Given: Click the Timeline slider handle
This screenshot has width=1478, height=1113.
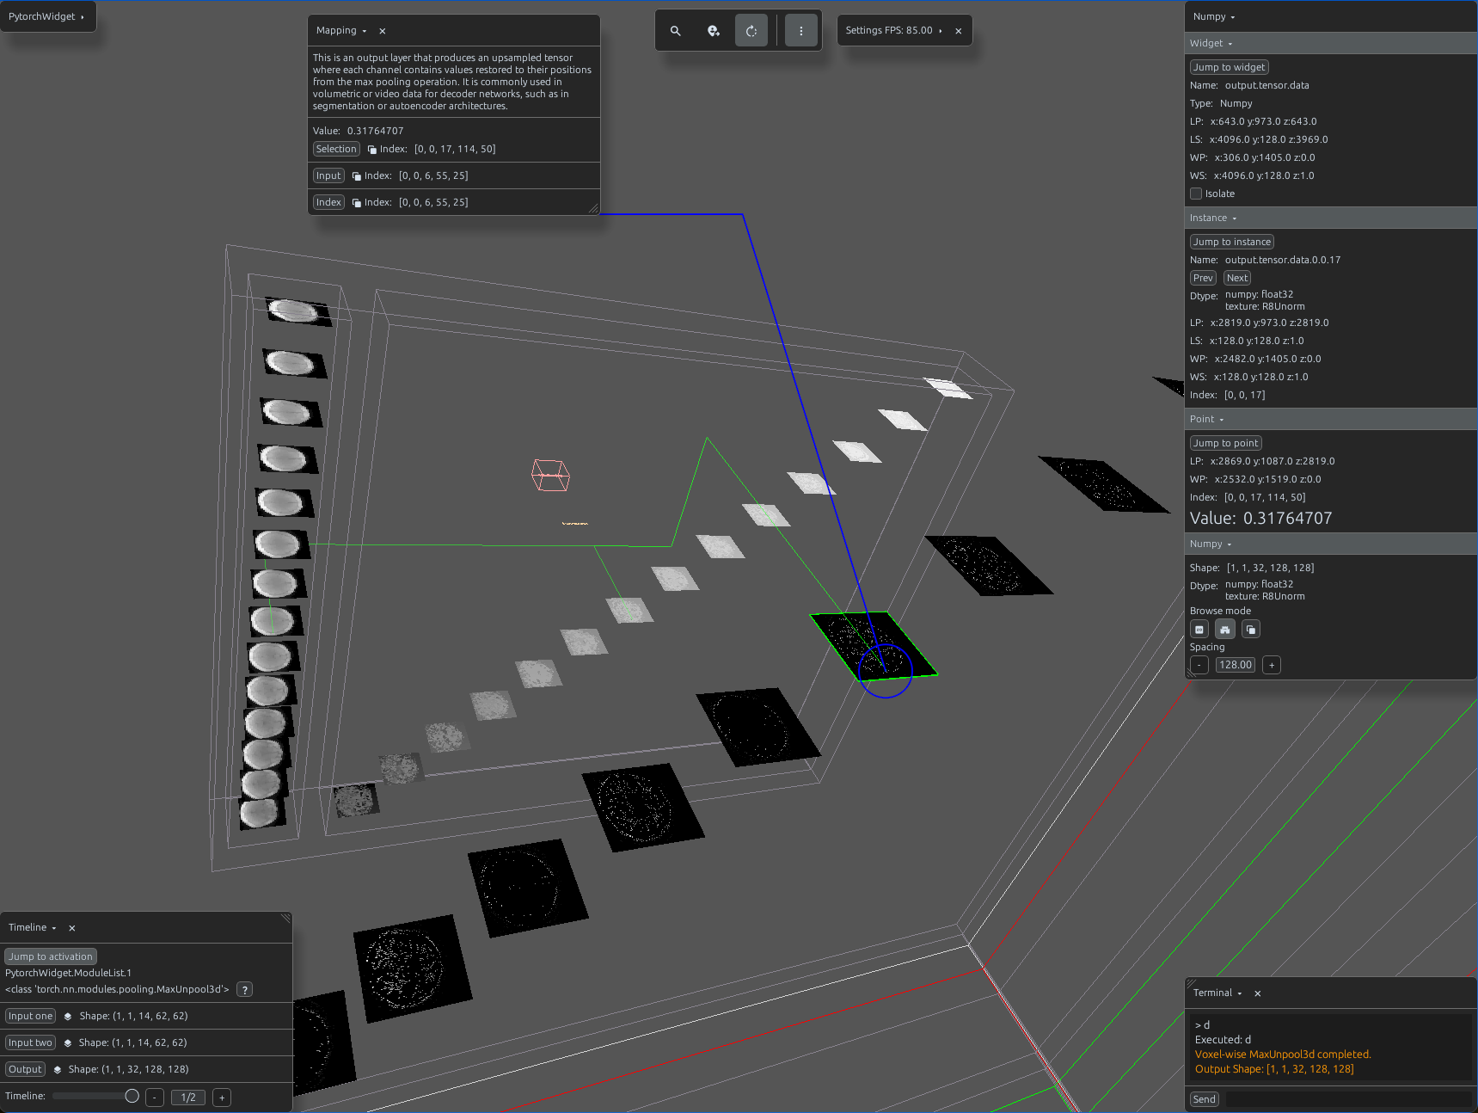Looking at the screenshot, I should [x=132, y=1096].
